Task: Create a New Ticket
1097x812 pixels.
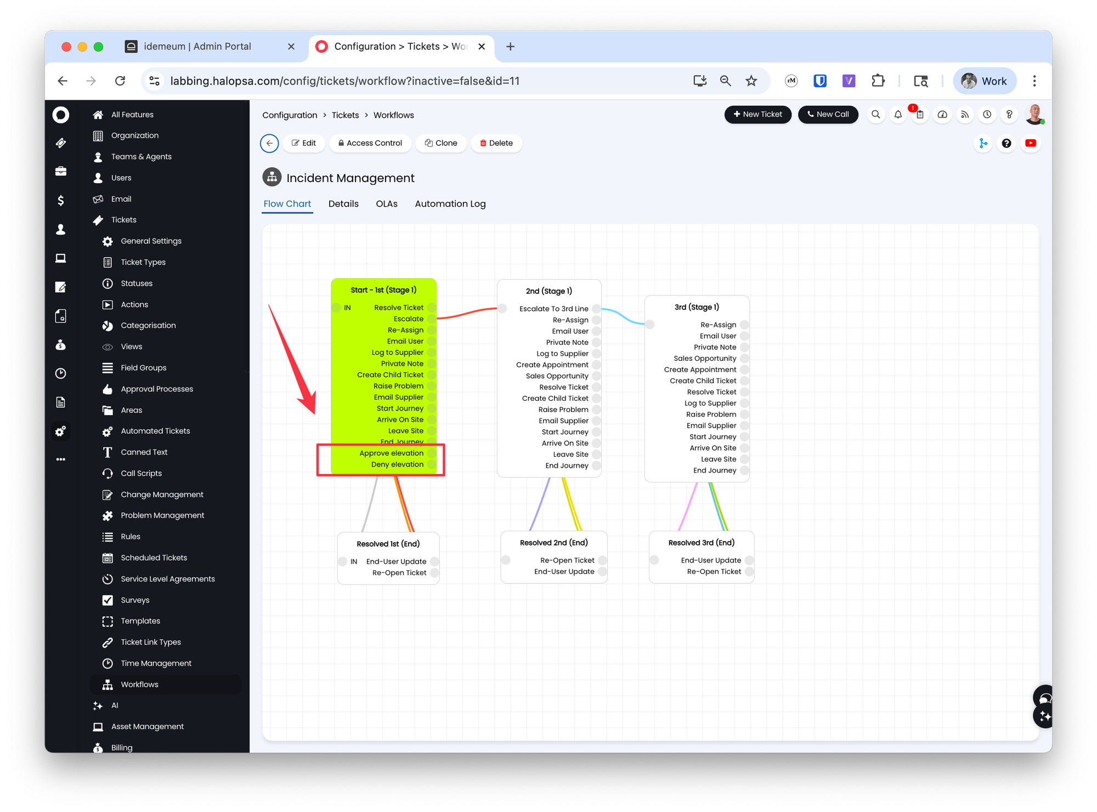Action: point(758,115)
